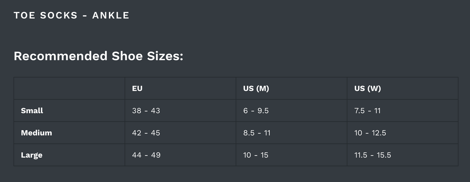The height and width of the screenshot is (182, 470).
Task: Click the word Recommended in the heading
Action: [60, 56]
